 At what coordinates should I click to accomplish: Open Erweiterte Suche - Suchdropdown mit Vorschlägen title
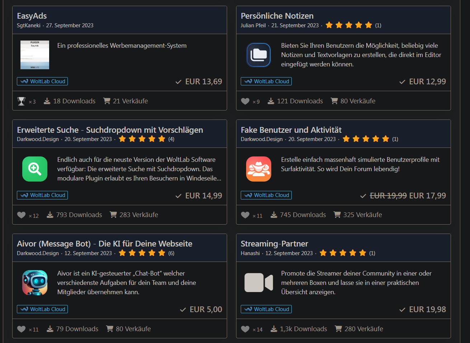110,130
